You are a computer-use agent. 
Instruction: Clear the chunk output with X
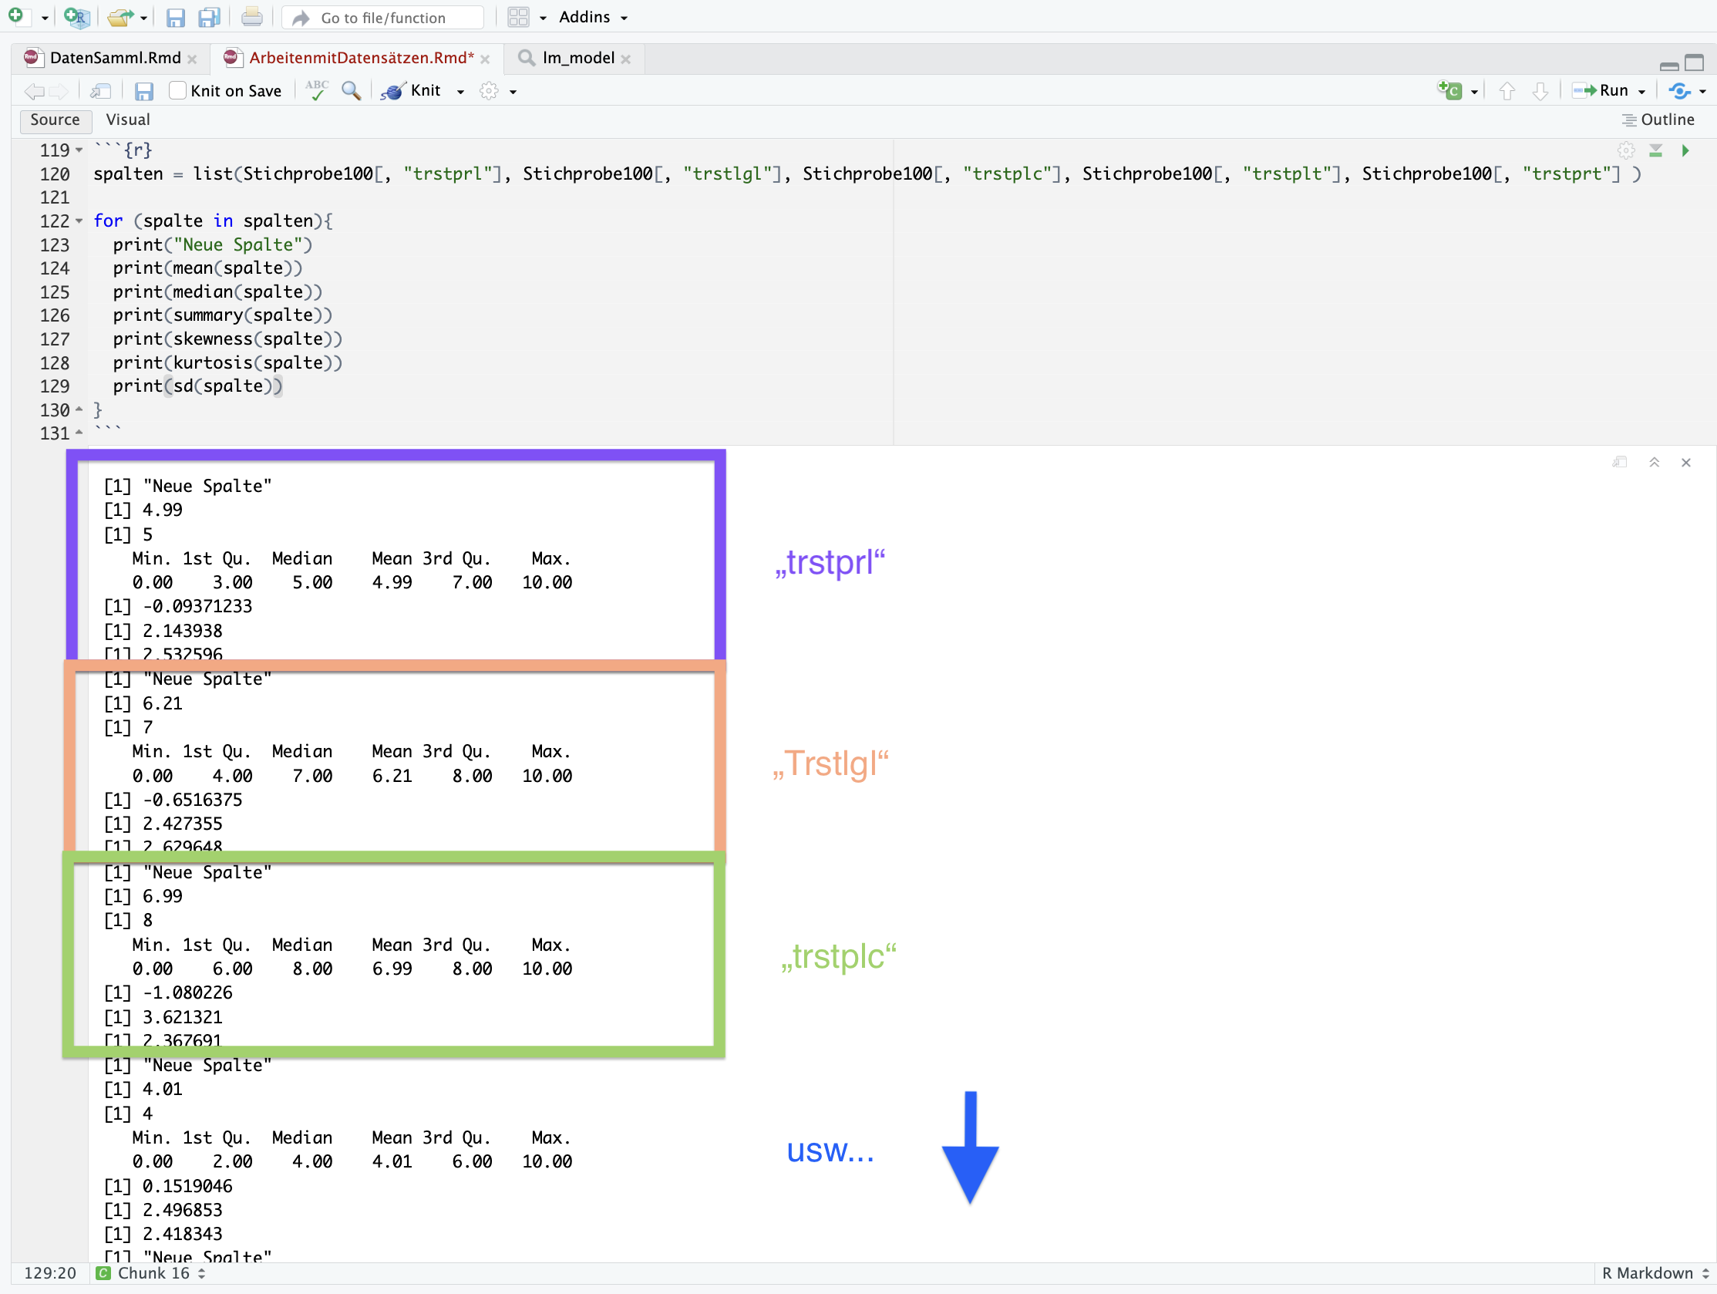(x=1686, y=463)
